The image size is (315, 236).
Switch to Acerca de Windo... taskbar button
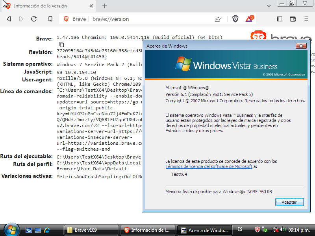(x=204, y=230)
